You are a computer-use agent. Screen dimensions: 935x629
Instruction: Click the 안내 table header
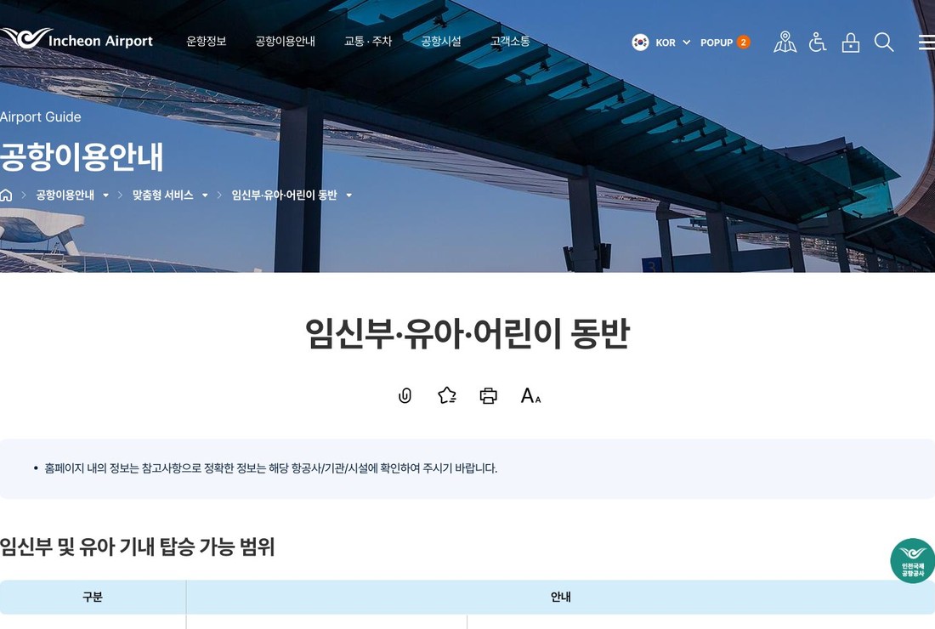[x=560, y=597]
